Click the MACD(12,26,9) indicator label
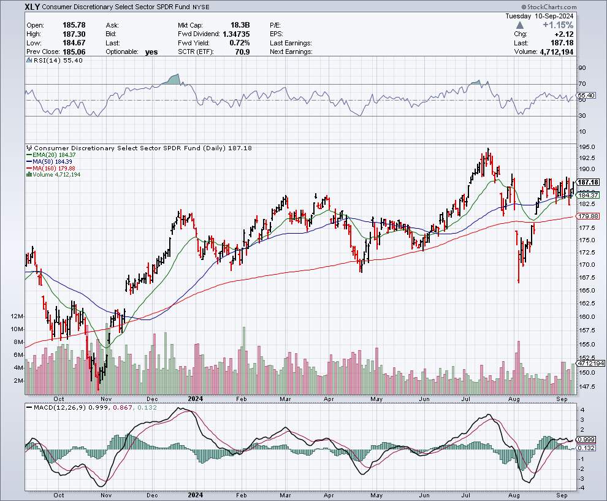 [x=60, y=407]
